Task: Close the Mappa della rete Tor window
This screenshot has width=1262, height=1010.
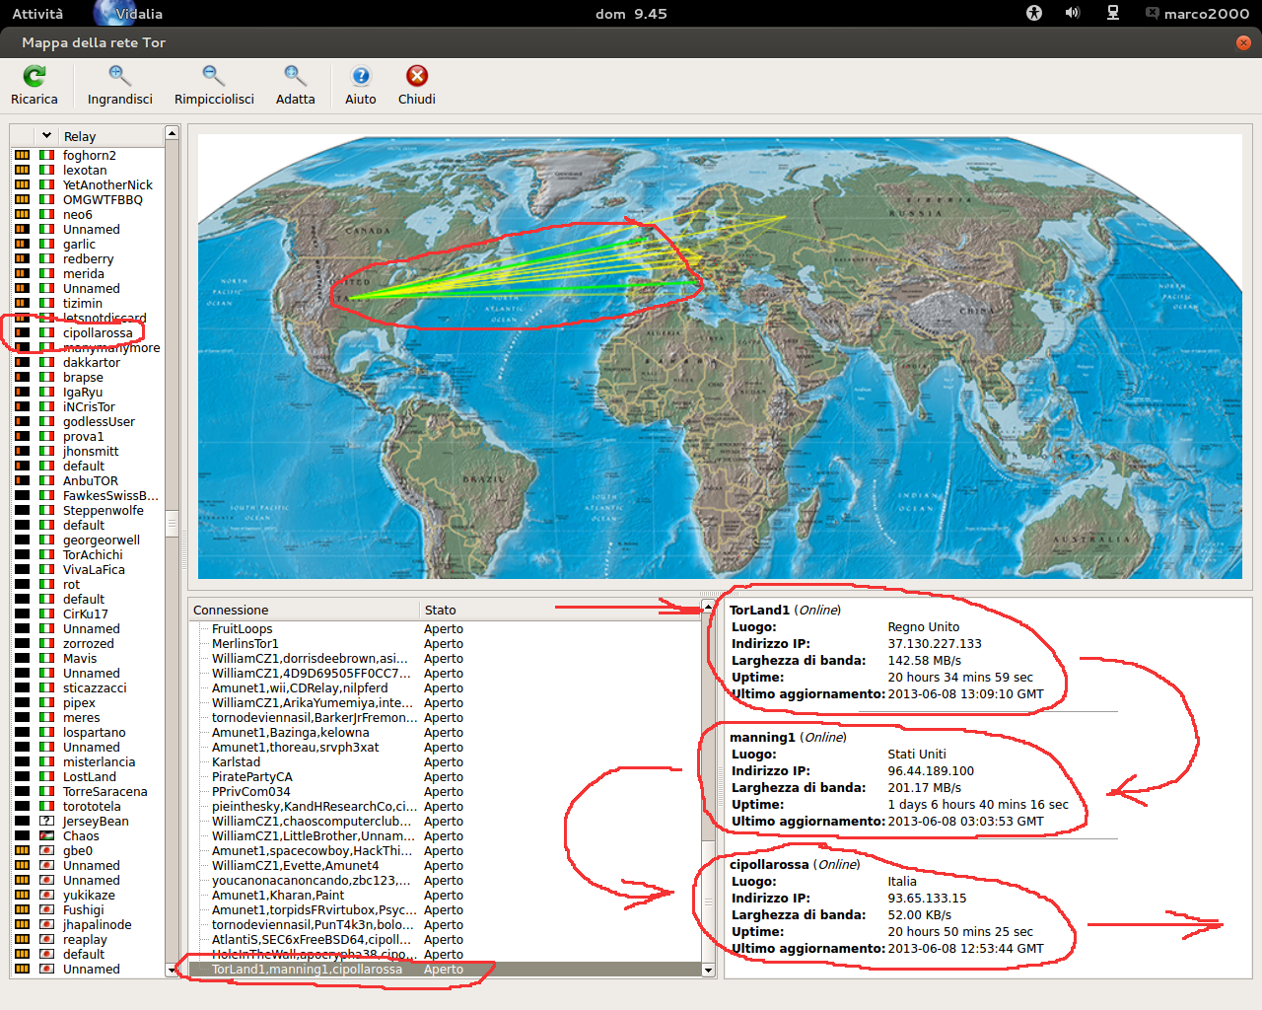Action: tap(1243, 42)
